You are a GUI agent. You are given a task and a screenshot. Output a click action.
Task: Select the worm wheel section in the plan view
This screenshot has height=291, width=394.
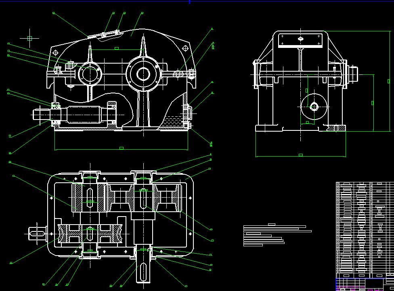click(90, 234)
